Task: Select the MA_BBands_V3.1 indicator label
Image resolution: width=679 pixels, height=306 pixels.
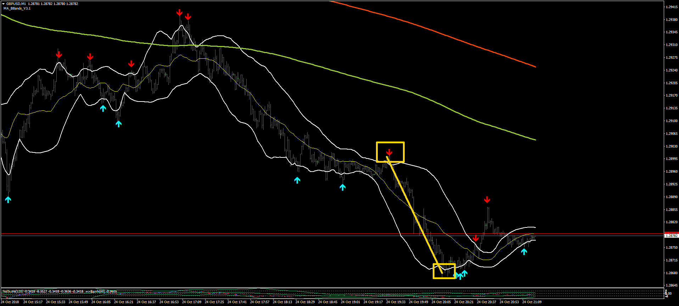Action: point(17,8)
